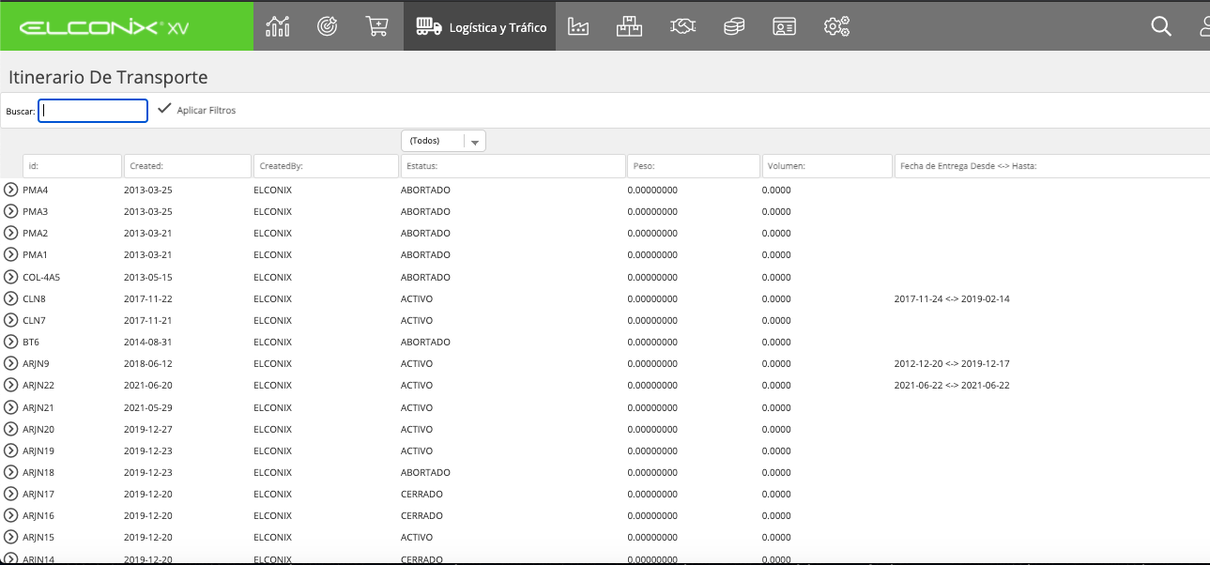Expand the COL-4A5 row

pyautogui.click(x=11, y=277)
